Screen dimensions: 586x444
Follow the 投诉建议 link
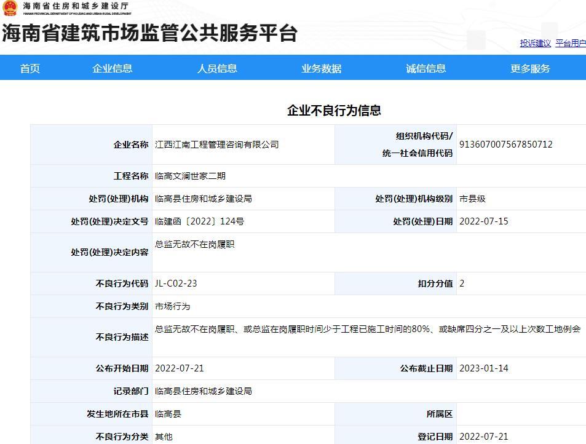pos(535,43)
